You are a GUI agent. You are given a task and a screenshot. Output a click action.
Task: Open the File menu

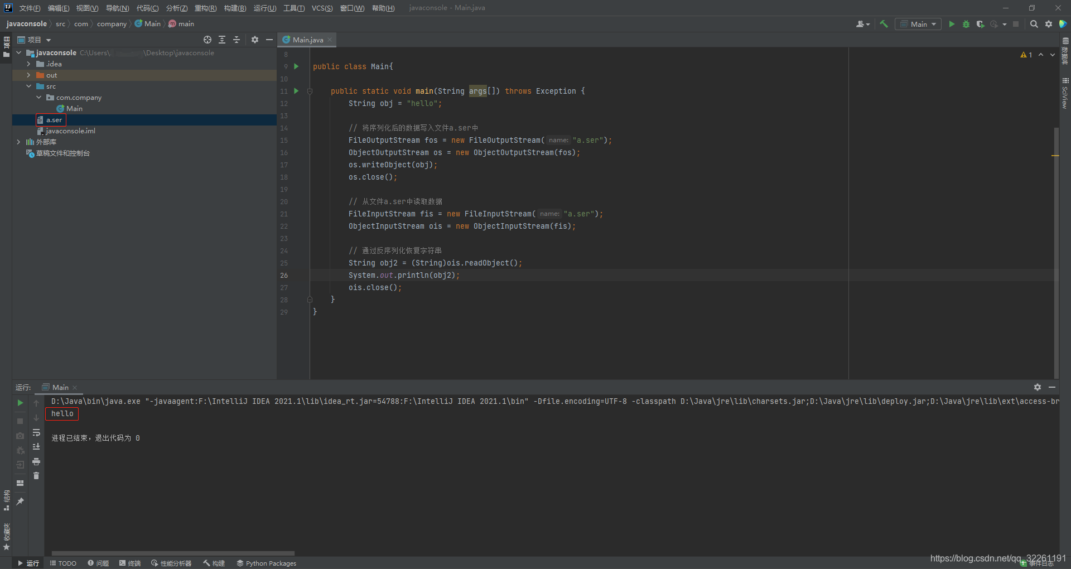click(x=30, y=8)
